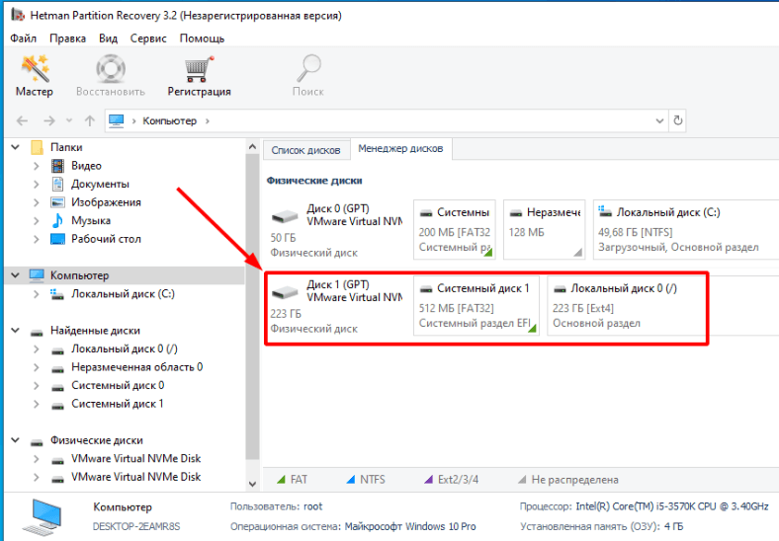Viewport: 779px width, 541px height.
Task: Click the Компьютер icon in status bar
Action: tap(43, 516)
